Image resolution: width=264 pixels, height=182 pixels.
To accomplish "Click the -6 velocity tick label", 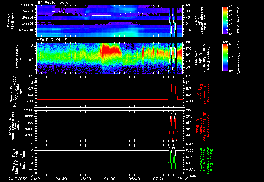I will click(x=31, y=169).
